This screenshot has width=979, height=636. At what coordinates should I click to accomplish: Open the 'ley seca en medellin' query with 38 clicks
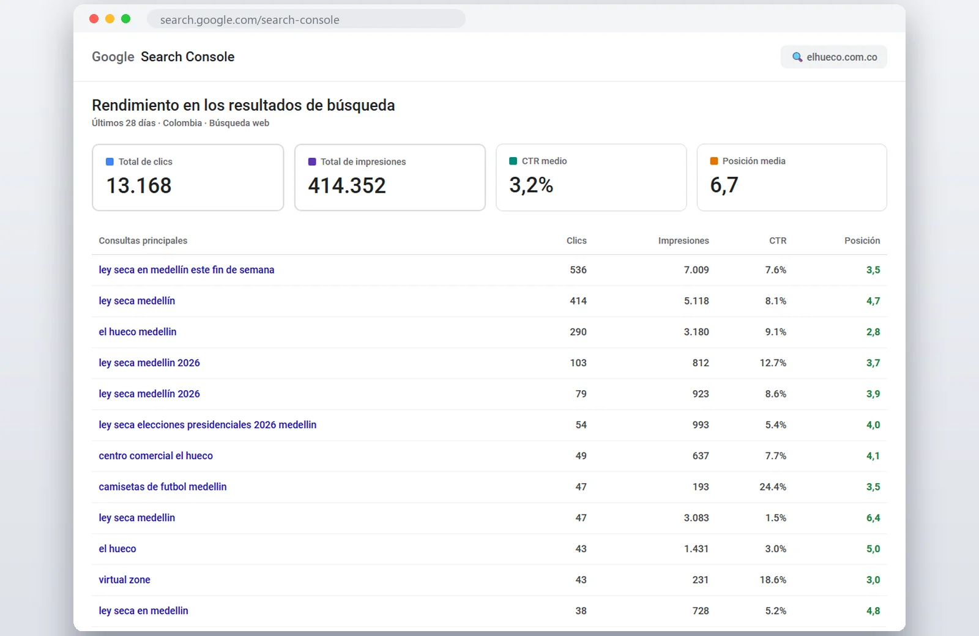tap(144, 610)
